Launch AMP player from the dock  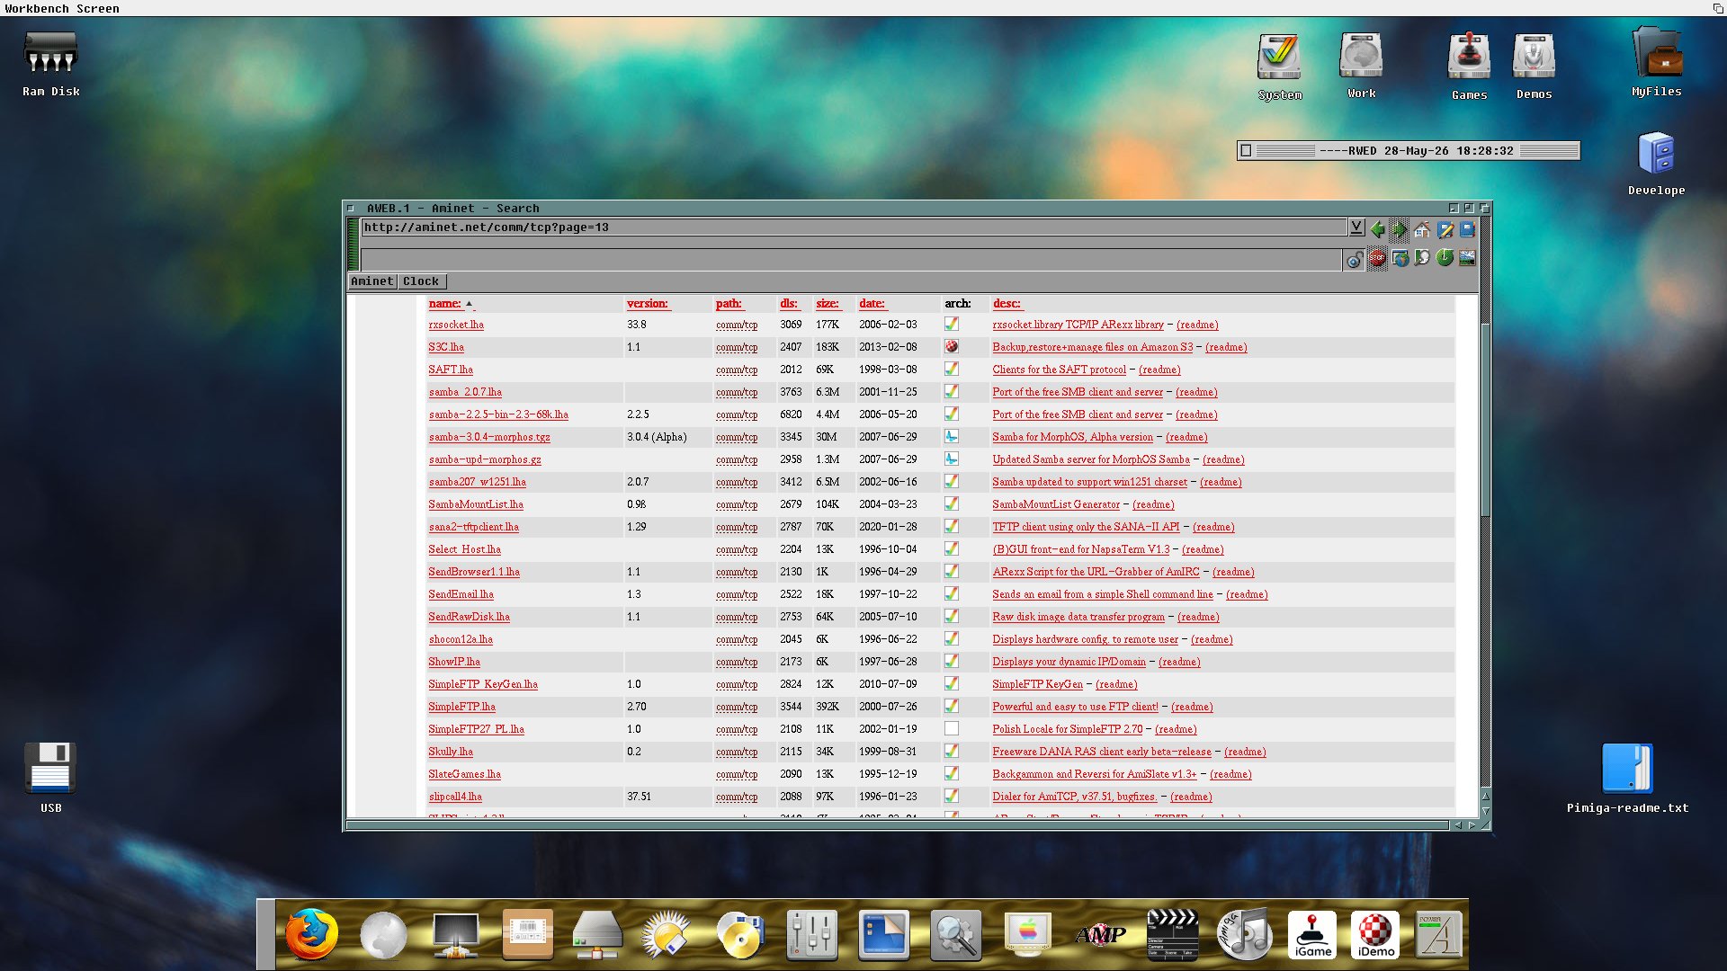pos(1100,935)
